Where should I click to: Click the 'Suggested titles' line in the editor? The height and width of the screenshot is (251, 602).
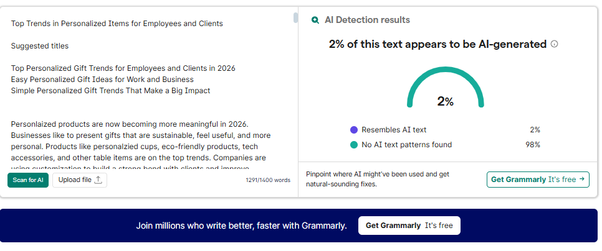40,46
